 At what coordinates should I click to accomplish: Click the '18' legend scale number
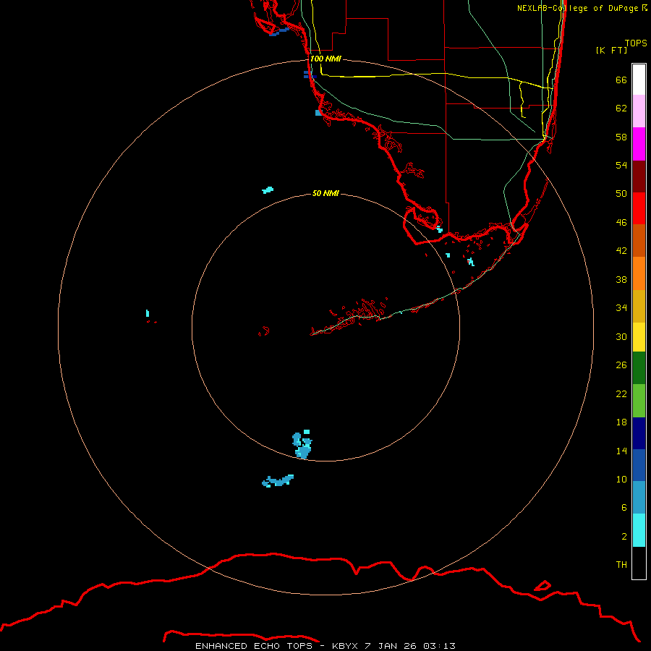coord(621,422)
